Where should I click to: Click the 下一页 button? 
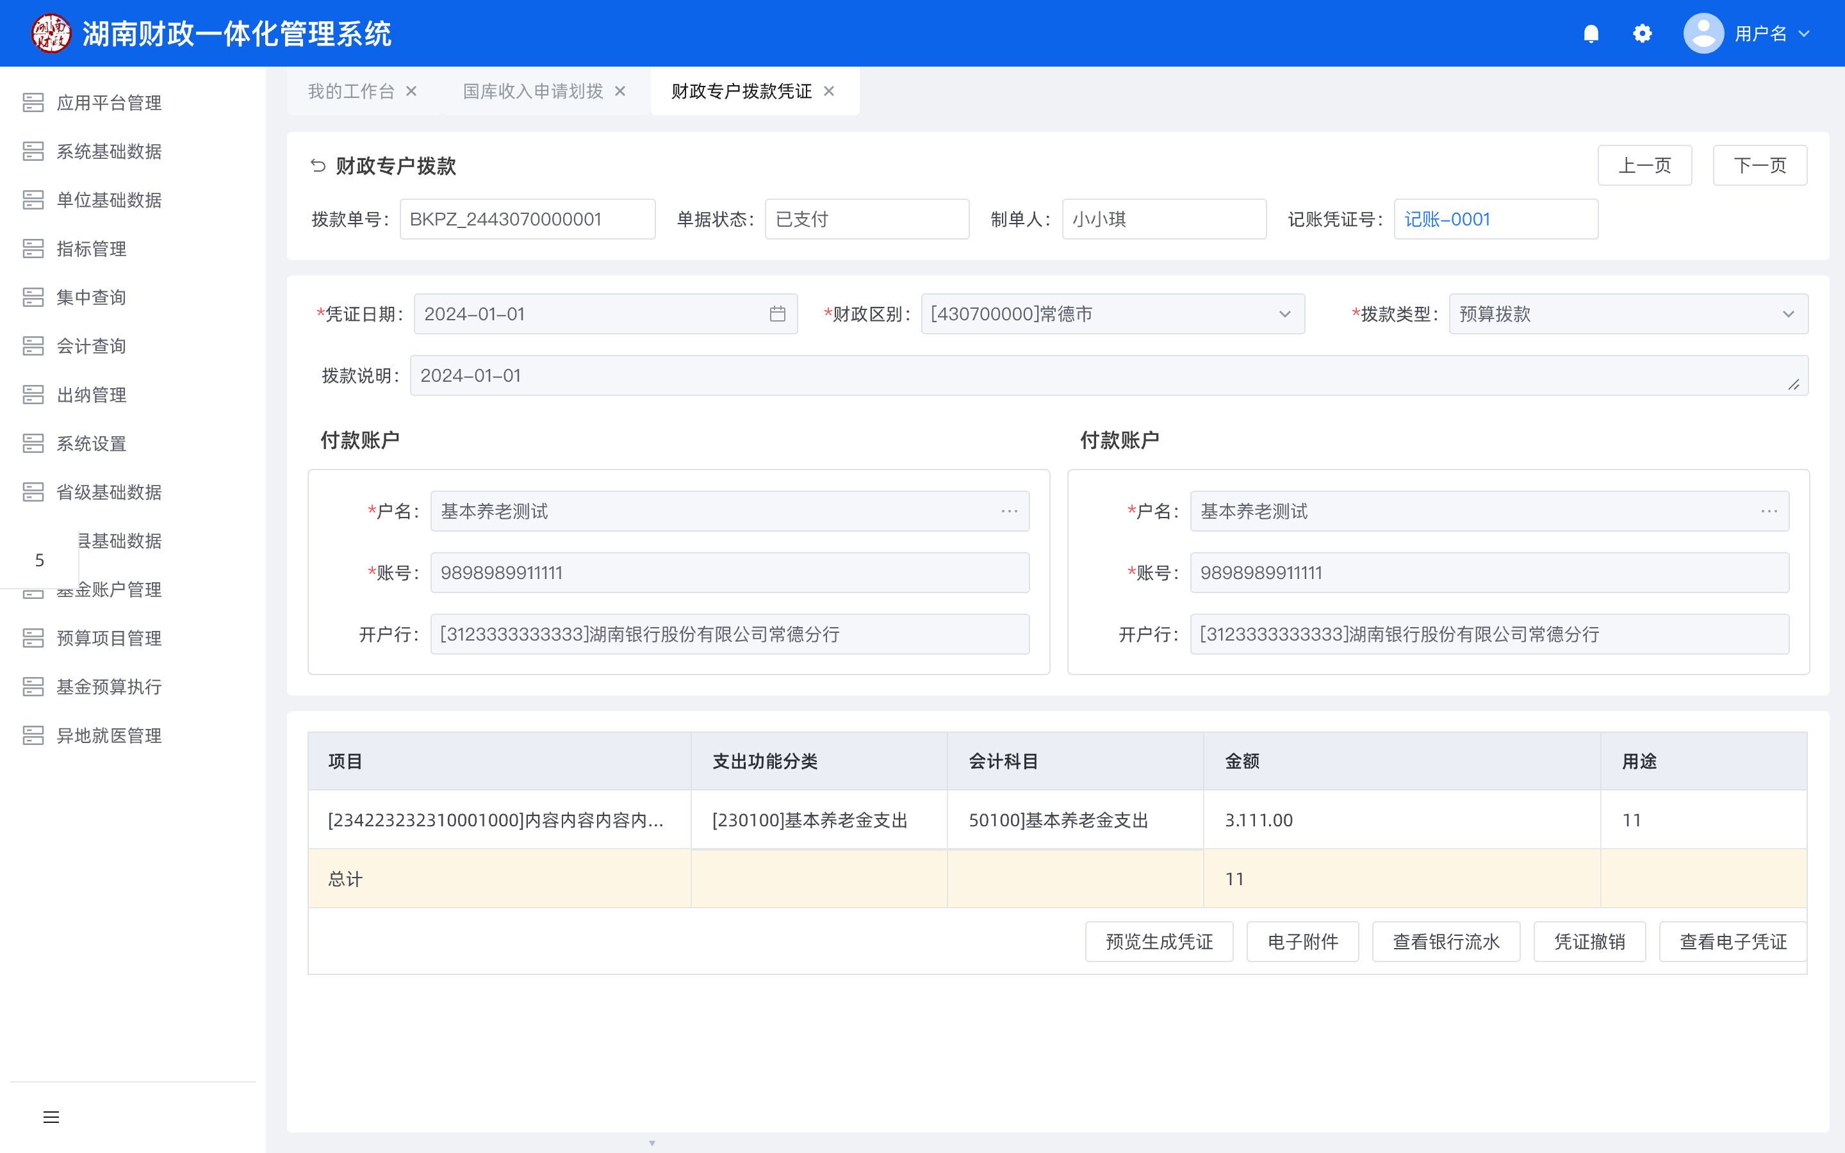1760,165
